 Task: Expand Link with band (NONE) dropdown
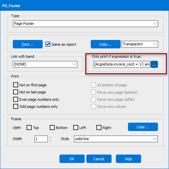[45, 64]
